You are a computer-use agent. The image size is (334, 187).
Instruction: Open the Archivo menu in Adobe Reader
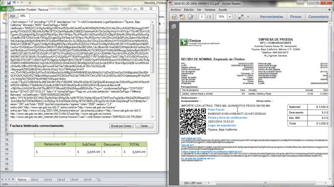(176, 10)
